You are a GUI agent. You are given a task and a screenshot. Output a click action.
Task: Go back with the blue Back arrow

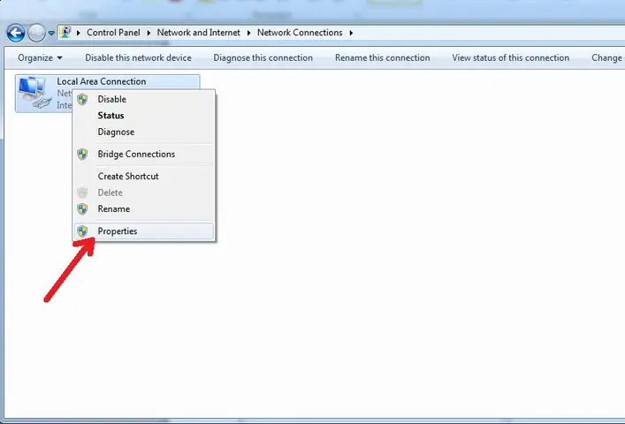(16, 33)
